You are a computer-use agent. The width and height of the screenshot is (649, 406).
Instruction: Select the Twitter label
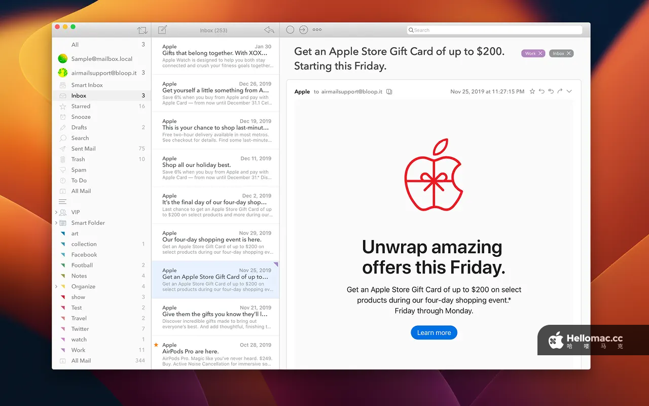[101, 329]
